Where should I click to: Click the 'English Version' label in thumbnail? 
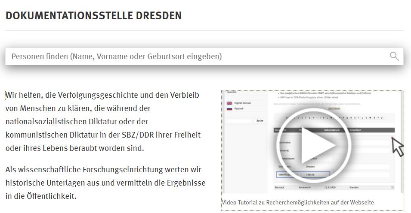click(243, 103)
